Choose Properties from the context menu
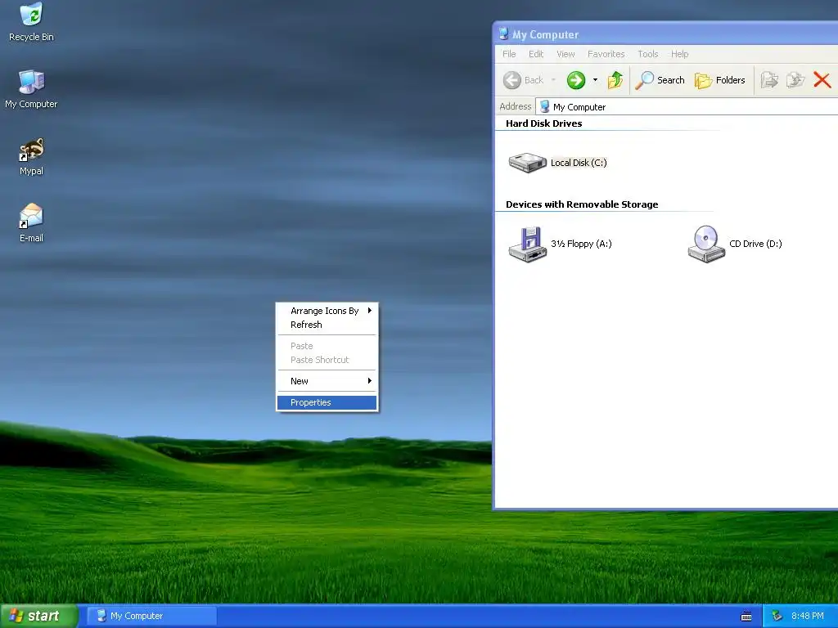The image size is (838, 628). click(x=327, y=402)
